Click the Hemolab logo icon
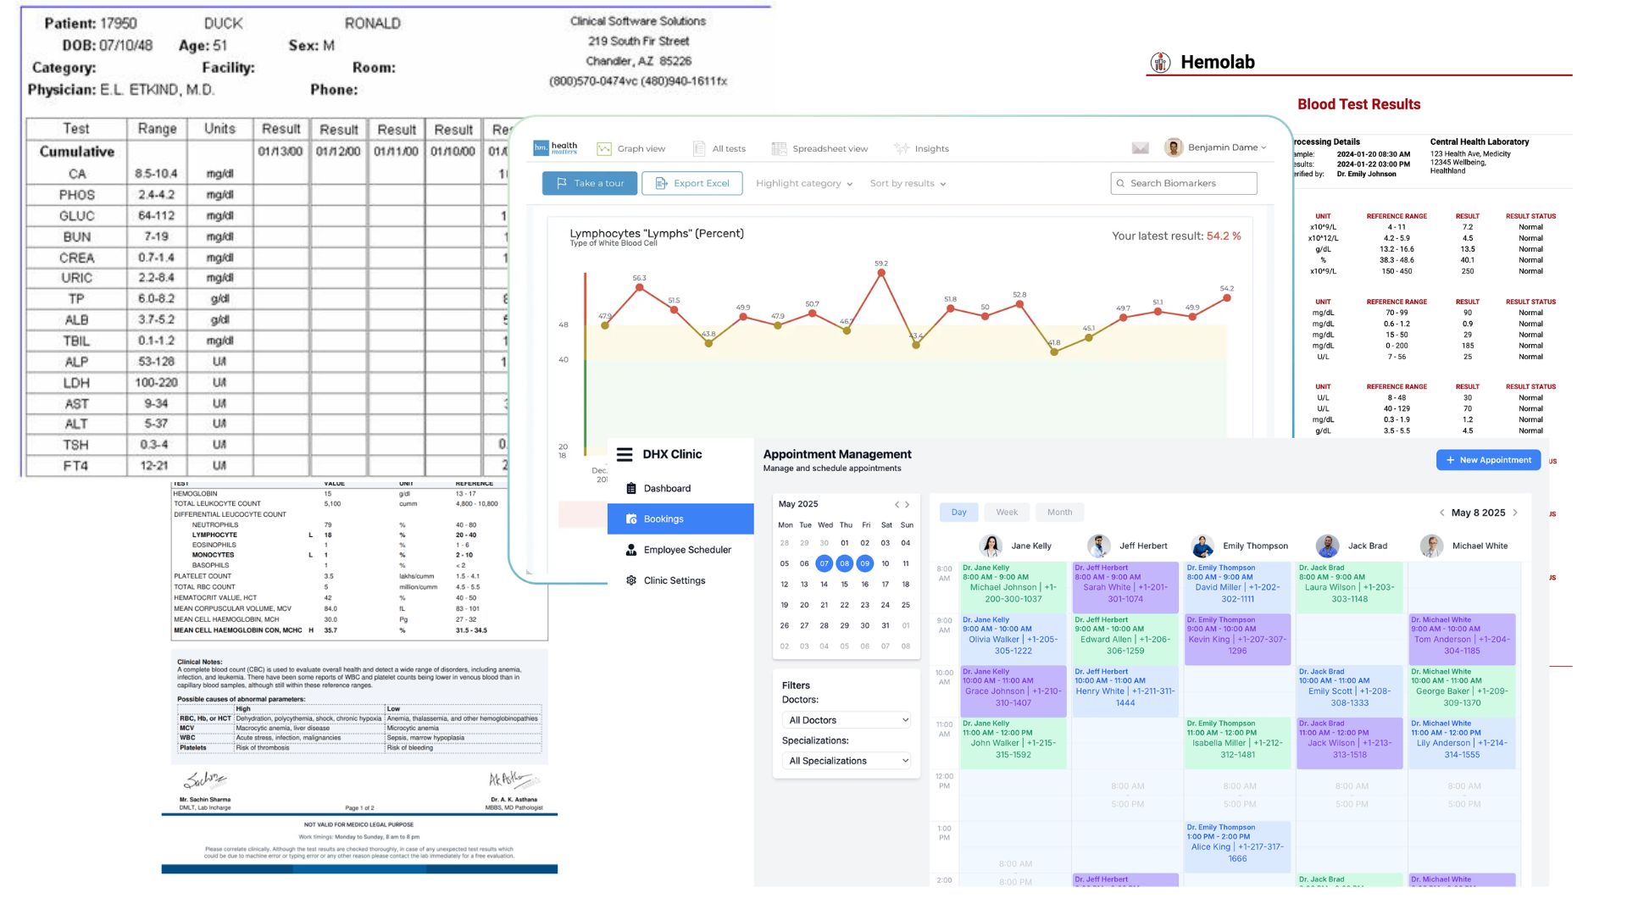The width and height of the screenshot is (1627, 915). click(1160, 62)
